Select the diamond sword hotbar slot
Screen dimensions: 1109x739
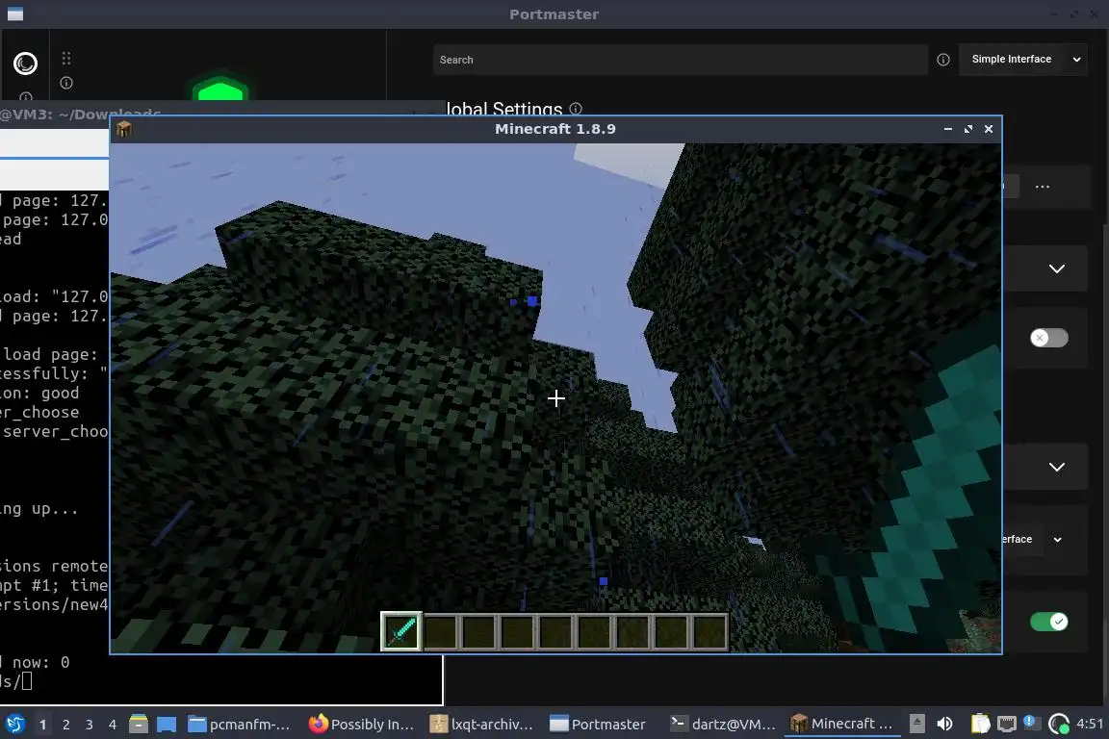pyautogui.click(x=401, y=631)
